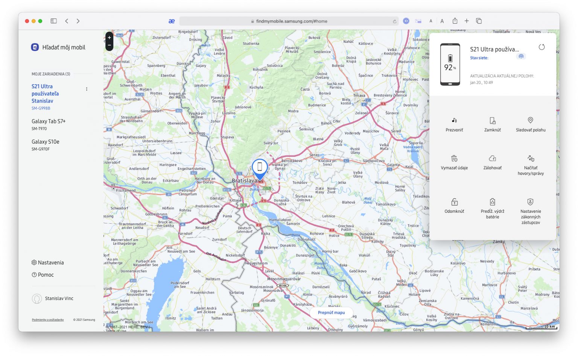Toggle the Safari sidebar button
Image resolution: width=578 pixels, height=356 pixels.
pyautogui.click(x=54, y=21)
